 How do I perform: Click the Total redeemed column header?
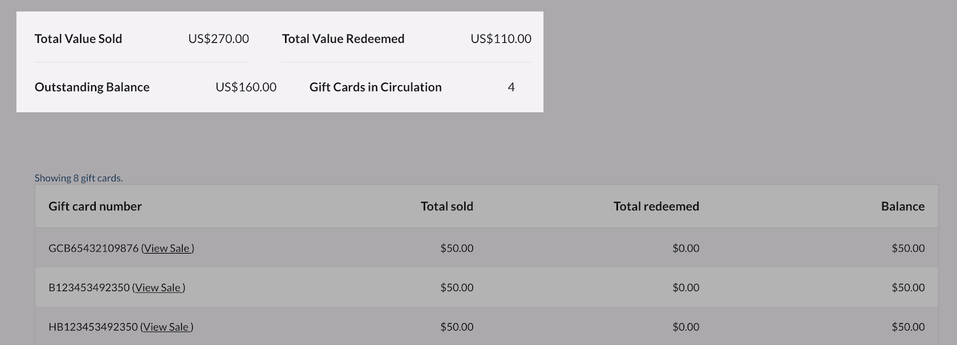click(656, 206)
